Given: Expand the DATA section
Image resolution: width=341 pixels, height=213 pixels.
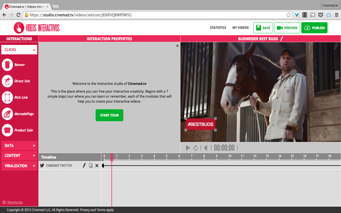Looking at the screenshot, I should (19, 146).
